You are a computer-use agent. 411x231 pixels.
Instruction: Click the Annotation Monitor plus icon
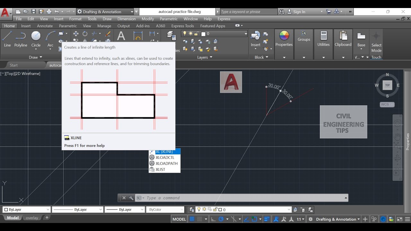[365, 219]
